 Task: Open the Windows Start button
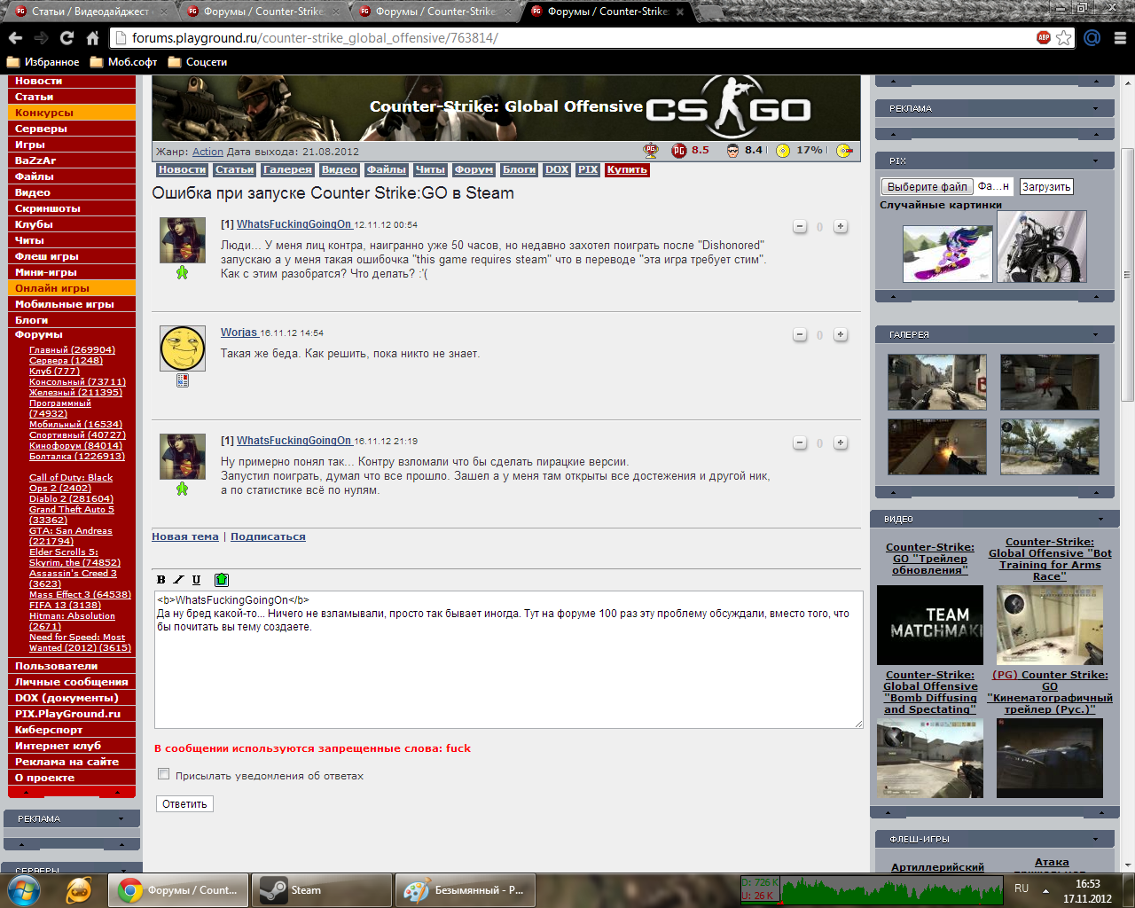[x=24, y=890]
